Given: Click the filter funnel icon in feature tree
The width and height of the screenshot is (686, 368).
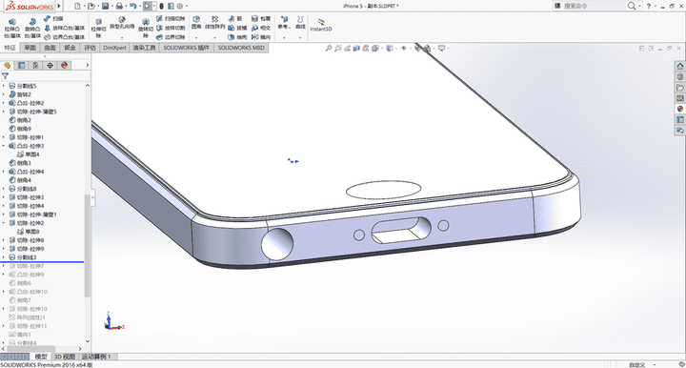Looking at the screenshot, I should pos(6,76).
